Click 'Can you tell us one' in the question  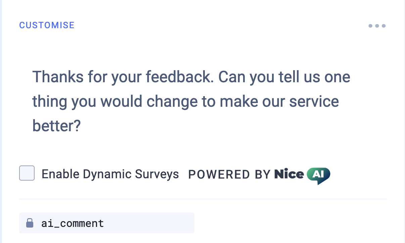[284, 78]
